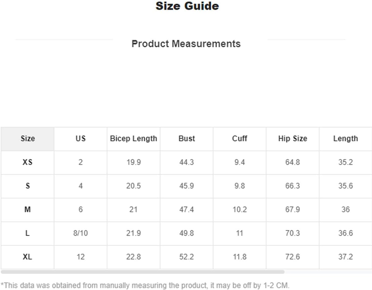The image size is (372, 290).
Task: Click the 67.9 hip size cell
Action: [x=292, y=210]
